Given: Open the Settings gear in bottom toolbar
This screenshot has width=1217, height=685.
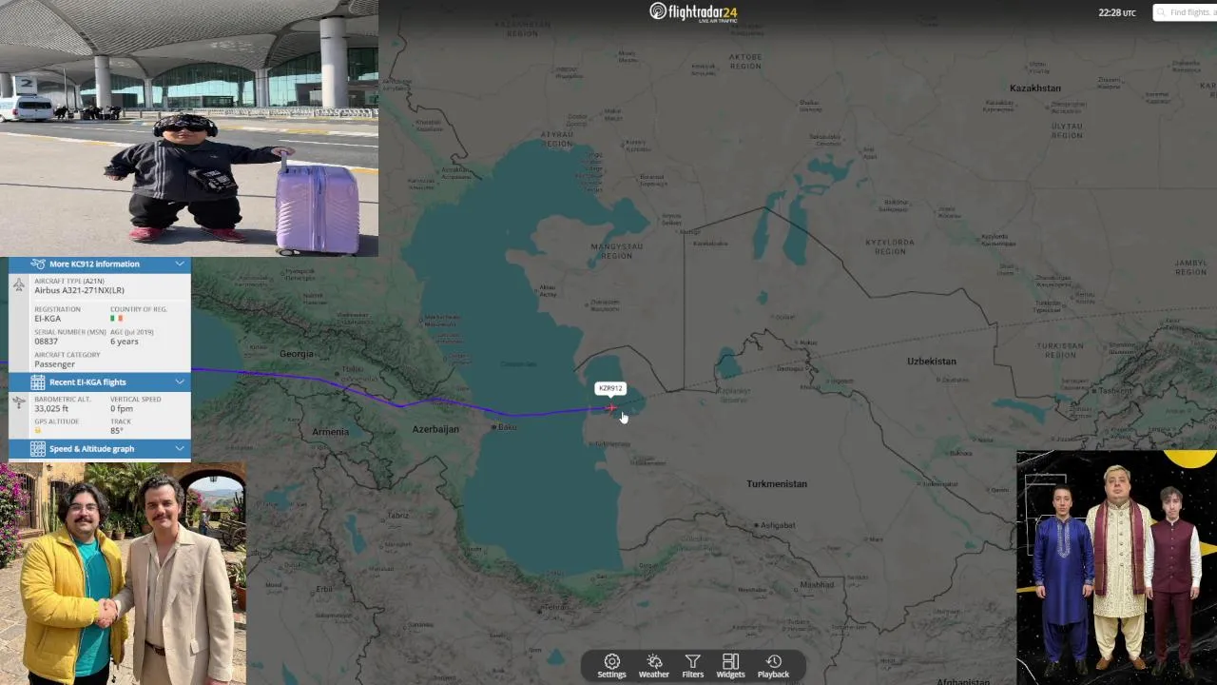Looking at the screenshot, I should 611,666.
